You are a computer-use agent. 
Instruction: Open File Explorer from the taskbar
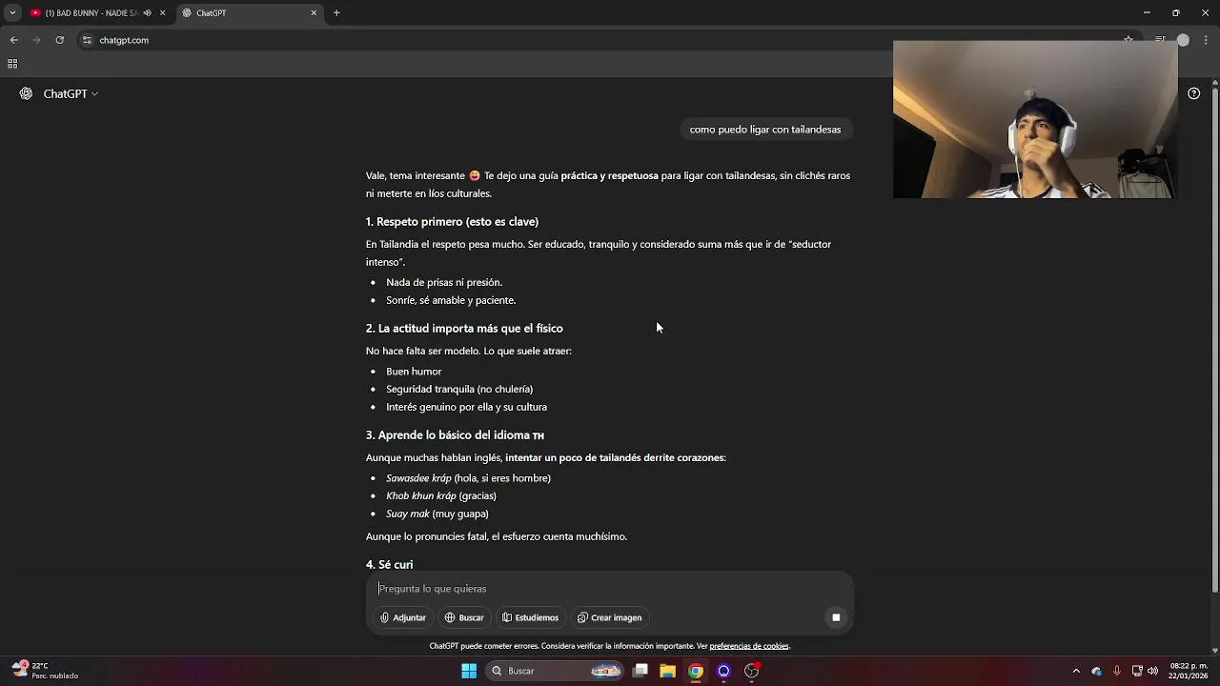point(668,671)
